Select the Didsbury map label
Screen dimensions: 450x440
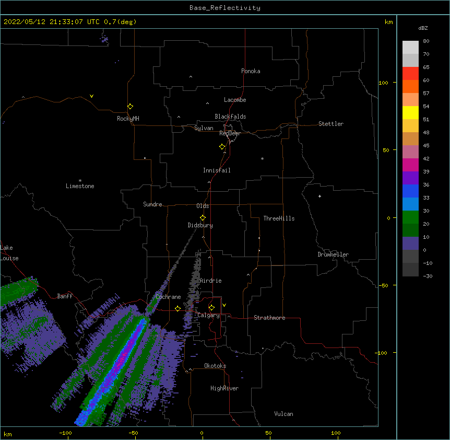tap(200, 225)
